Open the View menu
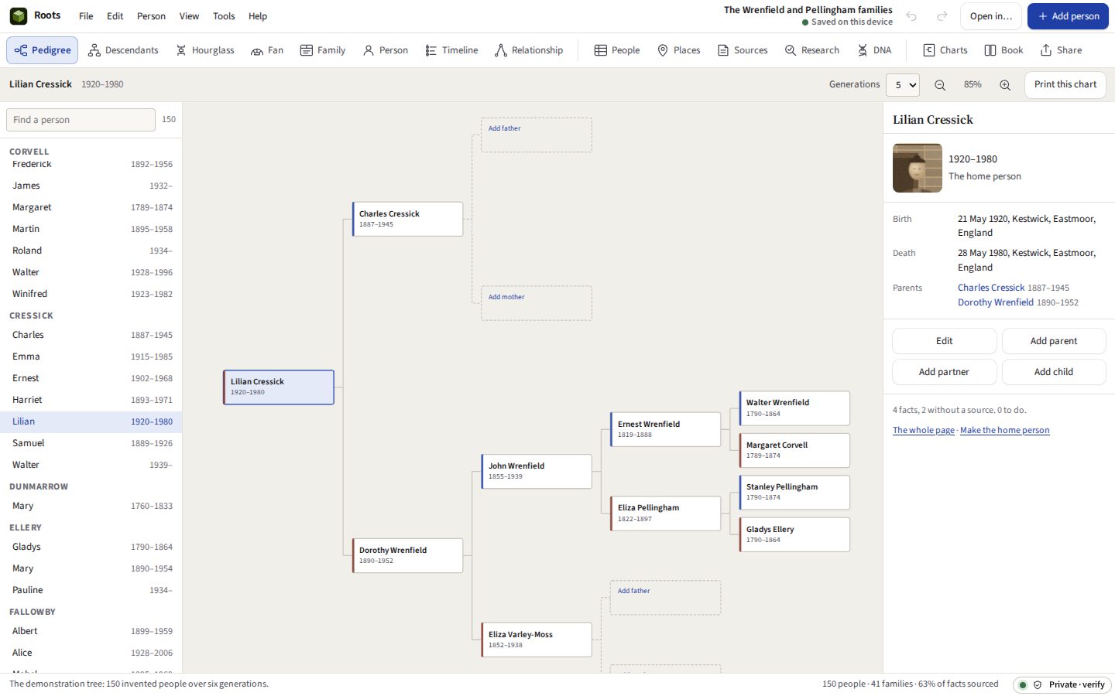Viewport: 1115px width, 696px height. tap(189, 16)
